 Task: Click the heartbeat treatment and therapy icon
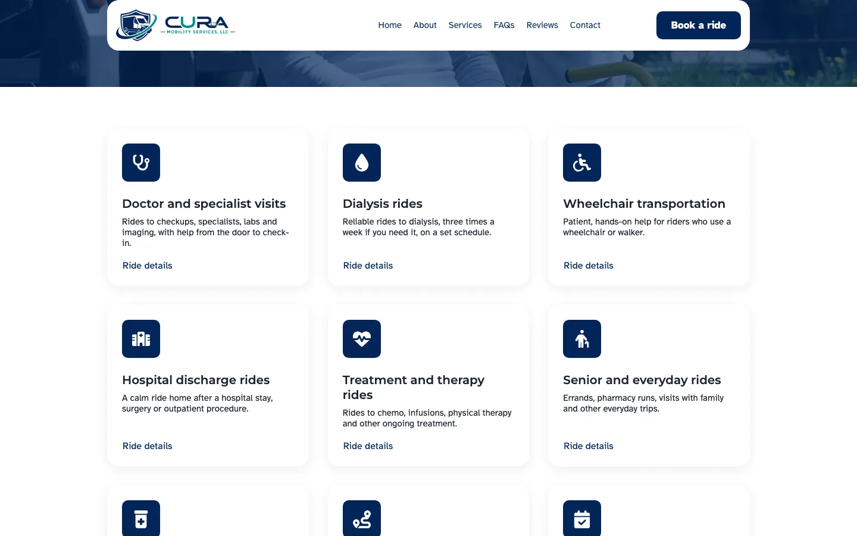point(362,339)
